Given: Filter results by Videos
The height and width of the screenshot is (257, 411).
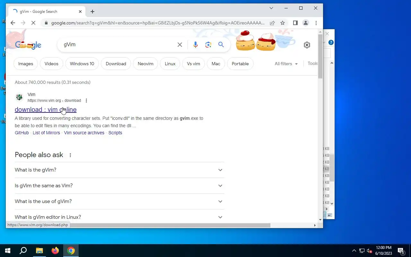Looking at the screenshot, I should pyautogui.click(x=51, y=64).
